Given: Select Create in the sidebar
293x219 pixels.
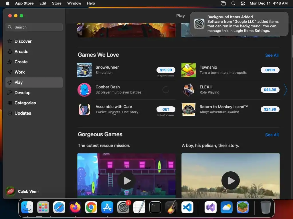Looking at the screenshot, I should 34,62.
